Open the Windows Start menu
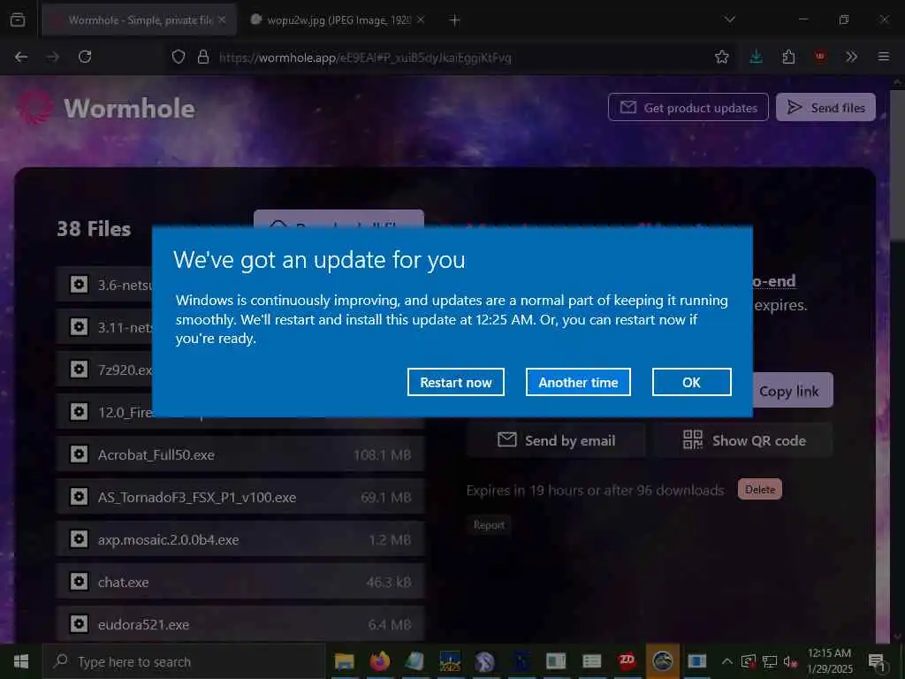905x679 pixels. coord(21,661)
